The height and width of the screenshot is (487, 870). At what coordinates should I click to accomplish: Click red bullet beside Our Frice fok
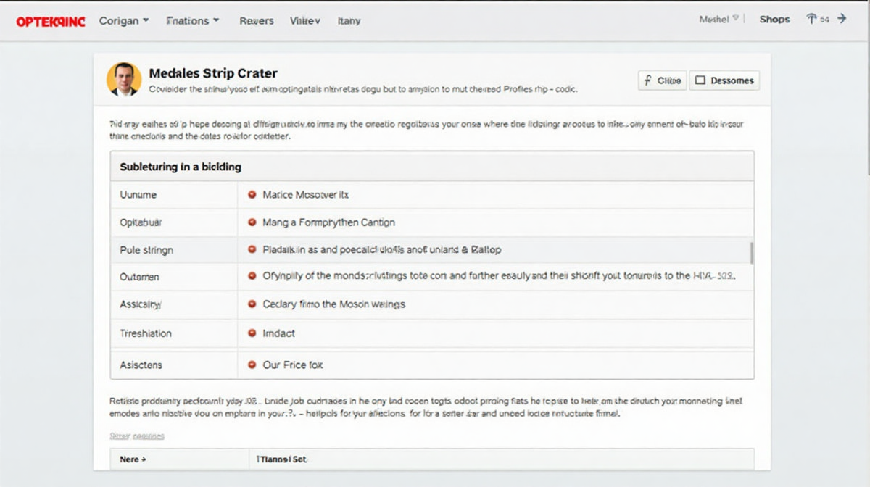click(252, 365)
